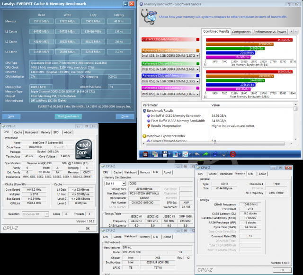This screenshot has height=275, width=303.
Task: Click the Core Speed 4048.2 MHz field
Action: 34,190
